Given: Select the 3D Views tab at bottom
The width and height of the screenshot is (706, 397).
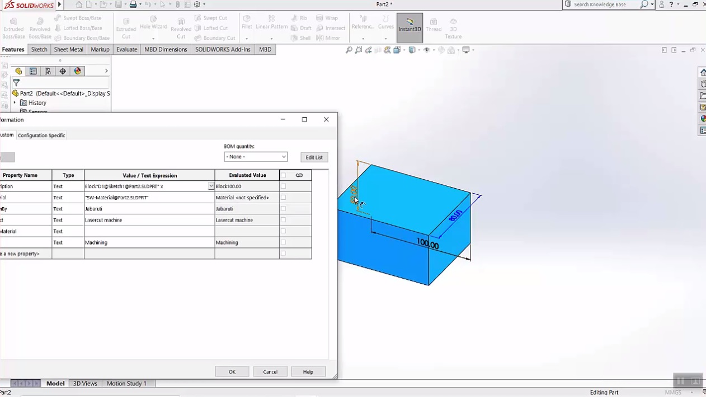Looking at the screenshot, I should tap(84, 383).
